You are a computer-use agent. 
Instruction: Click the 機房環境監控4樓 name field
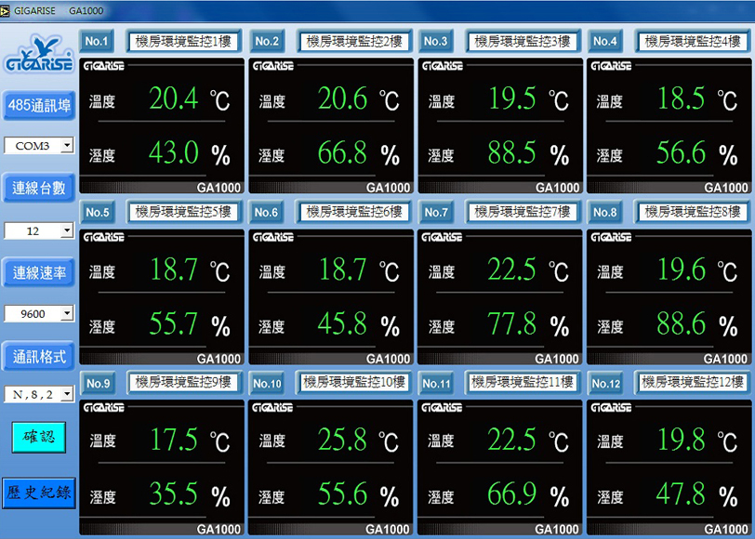click(x=693, y=42)
